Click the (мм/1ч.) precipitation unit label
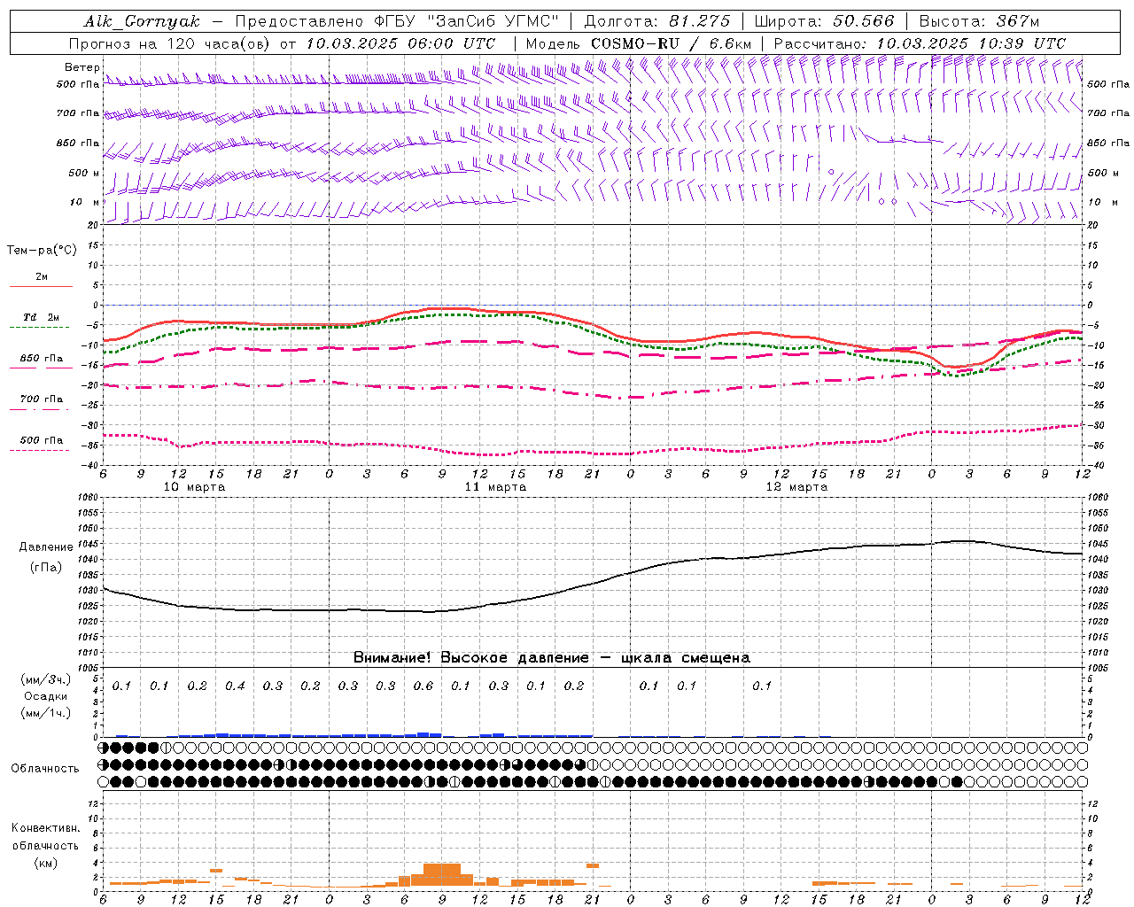This screenshot has width=1134, height=907. [46, 713]
